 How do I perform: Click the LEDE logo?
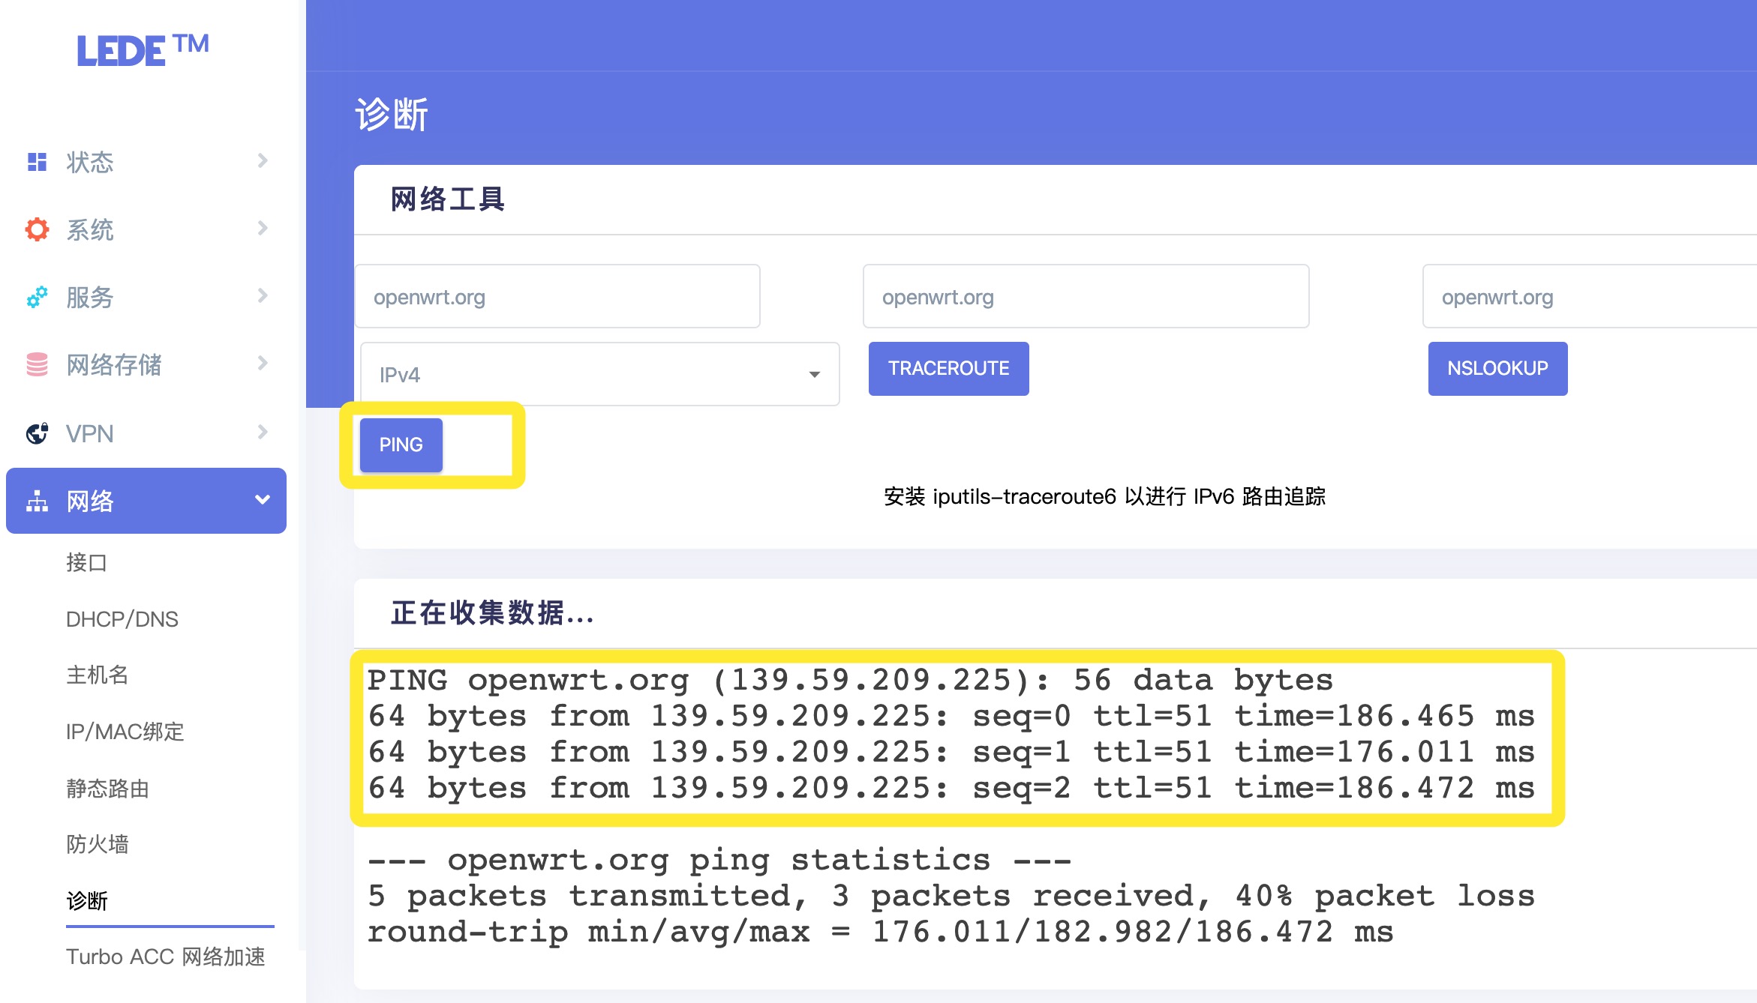pos(143,50)
